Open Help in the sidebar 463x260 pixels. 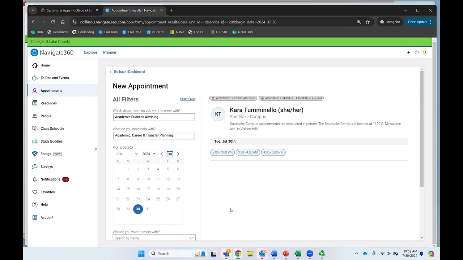(44, 205)
